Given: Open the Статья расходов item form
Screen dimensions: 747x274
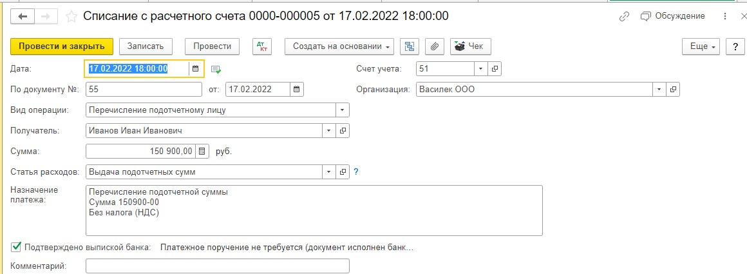Looking at the screenshot, I should (343, 172).
